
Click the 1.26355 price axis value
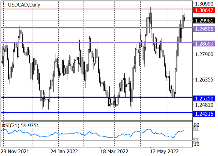[x=204, y=80]
